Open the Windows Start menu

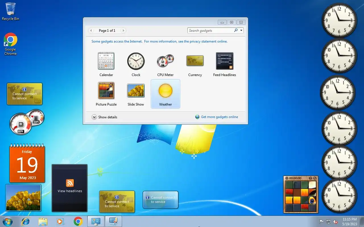(x=7, y=221)
